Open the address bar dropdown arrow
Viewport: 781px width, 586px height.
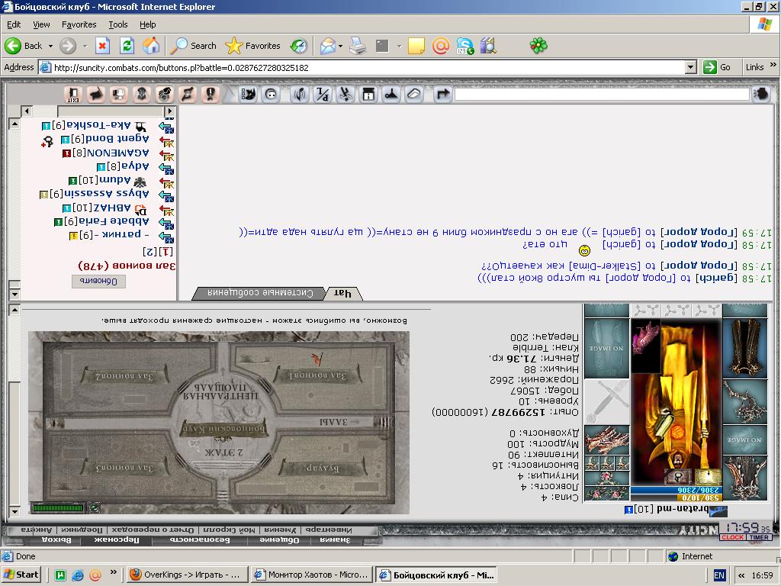click(690, 67)
